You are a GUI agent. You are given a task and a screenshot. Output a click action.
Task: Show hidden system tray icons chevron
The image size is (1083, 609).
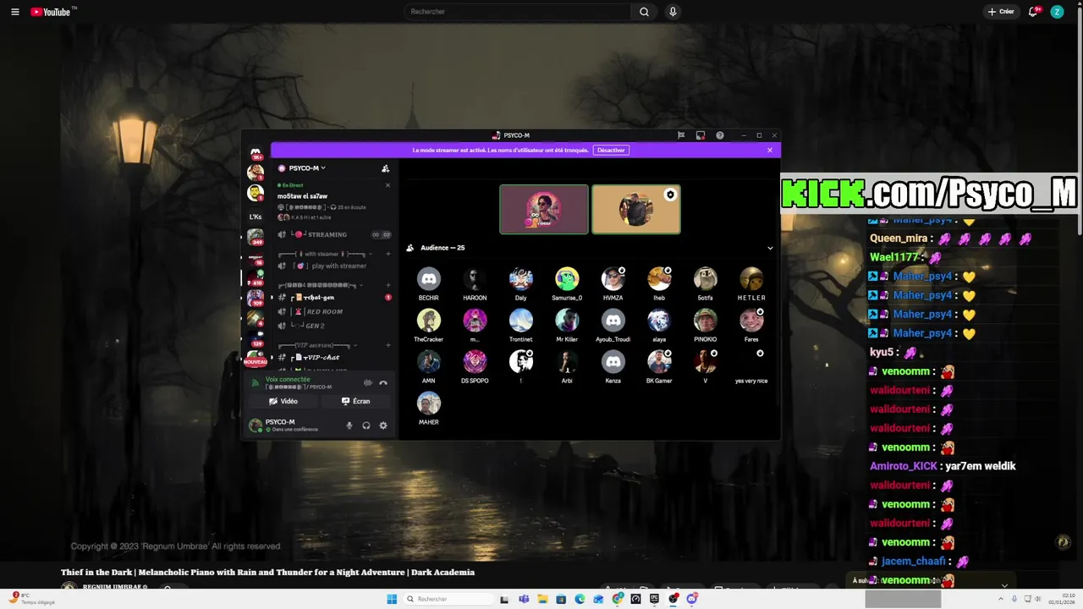(x=1001, y=599)
